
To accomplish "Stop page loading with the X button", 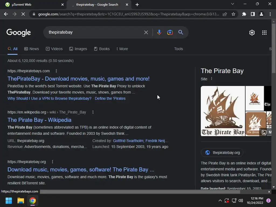I will point(23,14).
